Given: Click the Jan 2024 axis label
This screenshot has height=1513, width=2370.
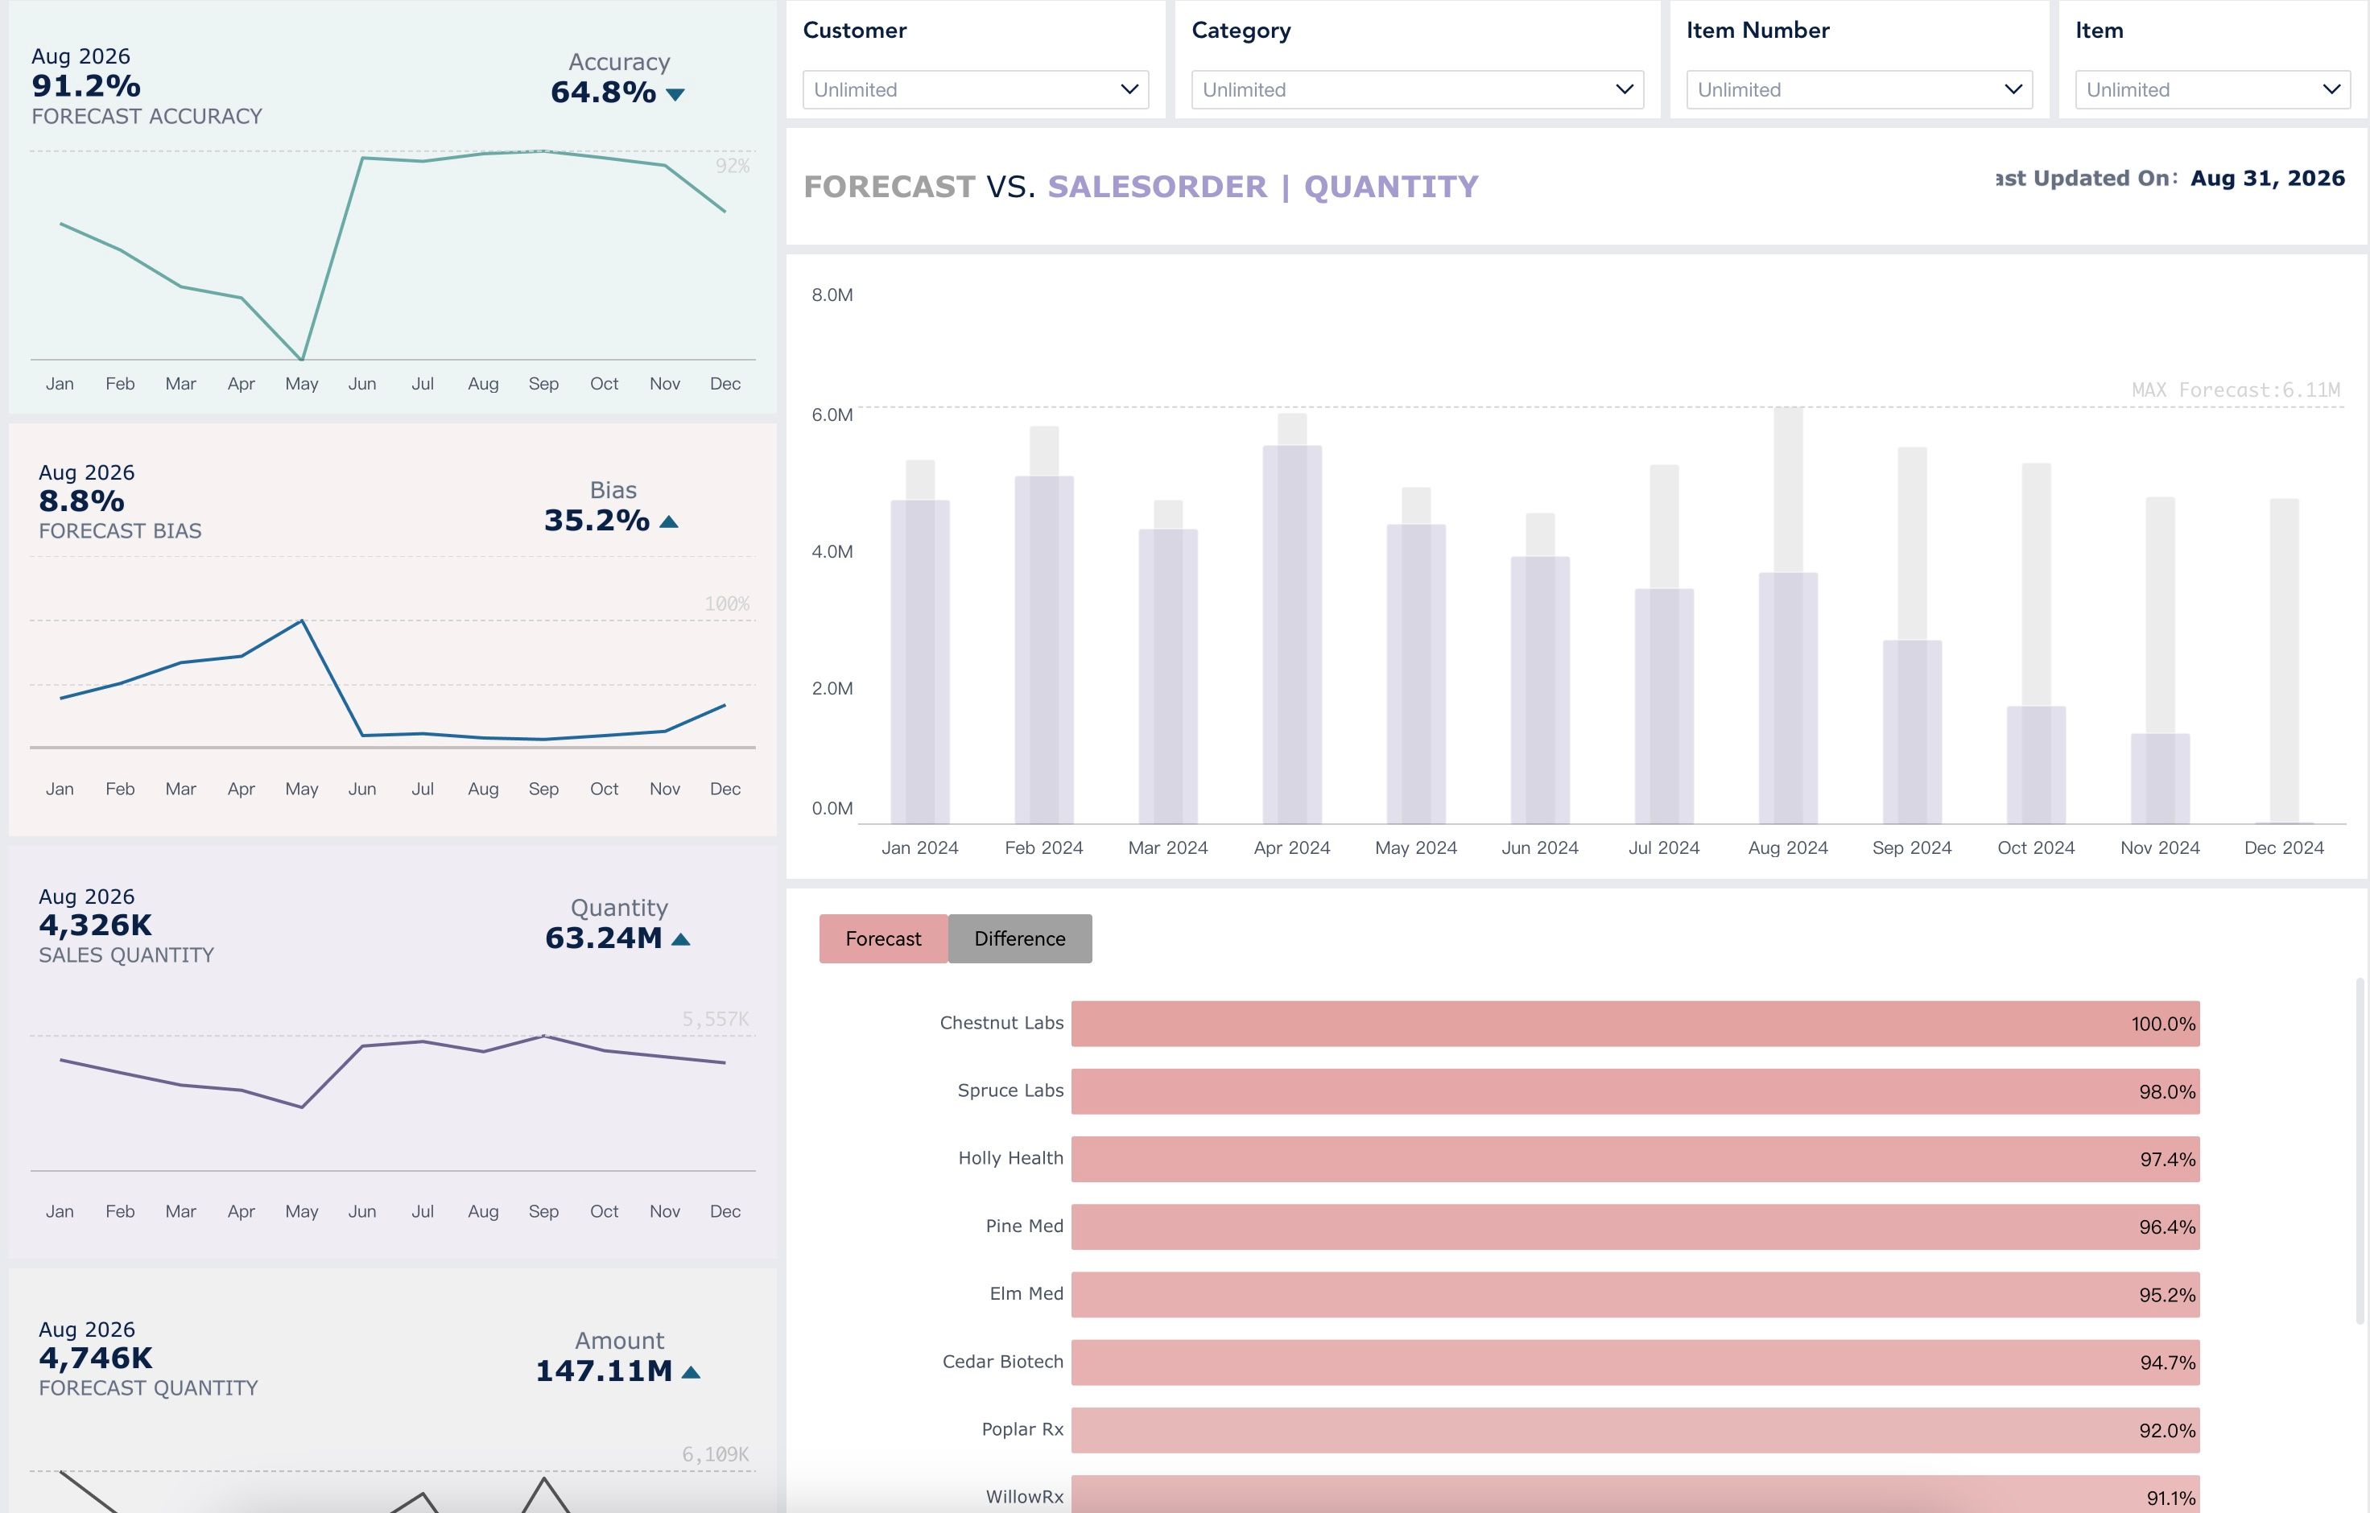Looking at the screenshot, I should pyautogui.click(x=919, y=848).
